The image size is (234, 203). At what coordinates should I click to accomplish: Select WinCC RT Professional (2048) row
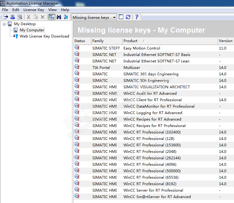tap(150, 152)
